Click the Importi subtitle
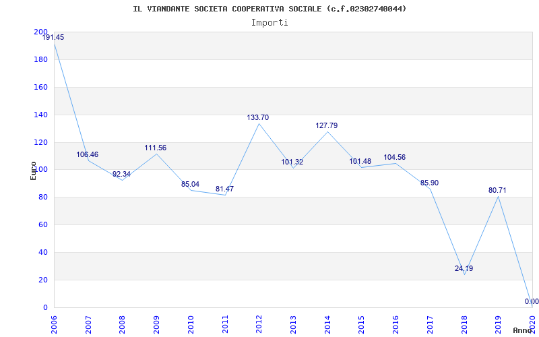Viewport: 539px width, 337px height. [269, 23]
